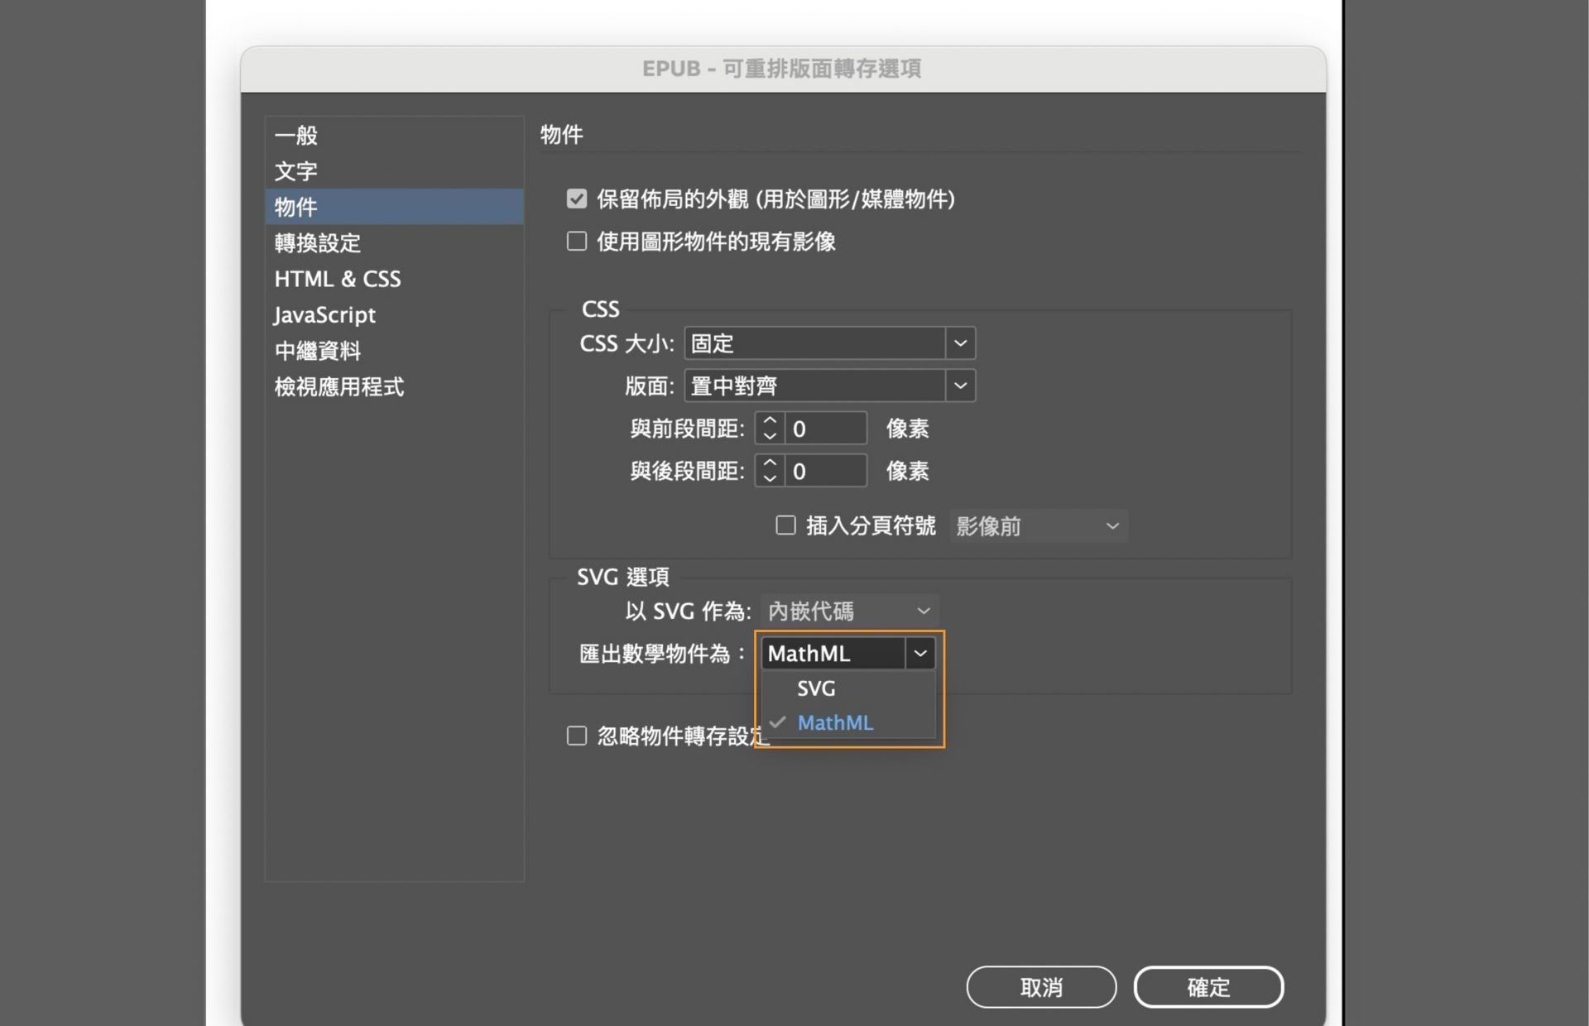This screenshot has width=1589, height=1026.
Task: Check the 忽略物件轉存設定 checkbox
Action: [x=577, y=735]
